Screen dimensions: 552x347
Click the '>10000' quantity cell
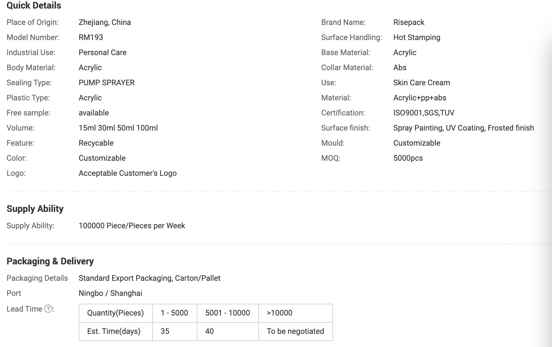click(x=296, y=313)
